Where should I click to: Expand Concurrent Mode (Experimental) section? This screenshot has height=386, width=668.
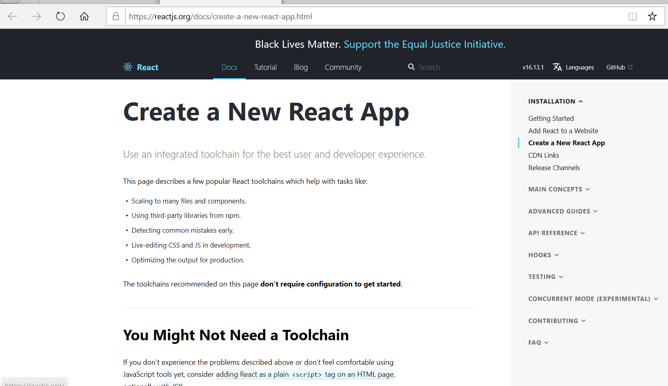click(593, 299)
